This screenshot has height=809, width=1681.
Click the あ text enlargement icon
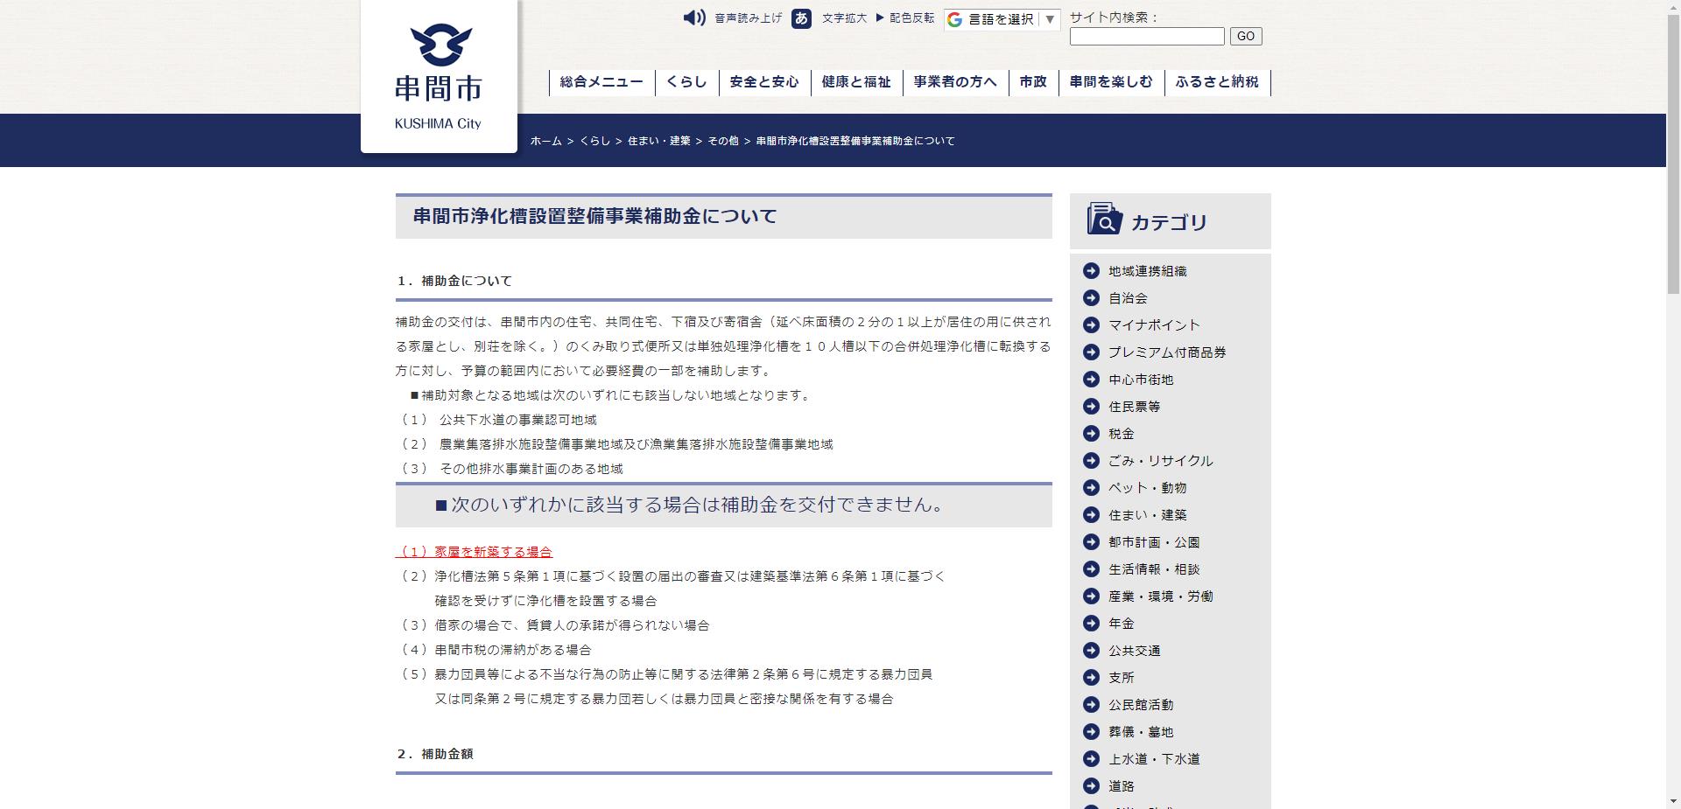pos(802,18)
